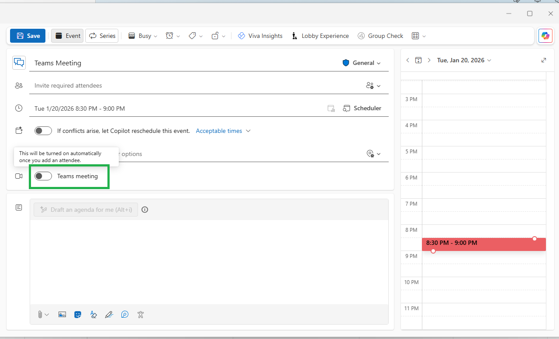Select the Event button
This screenshot has width=559, height=339.
(67, 36)
